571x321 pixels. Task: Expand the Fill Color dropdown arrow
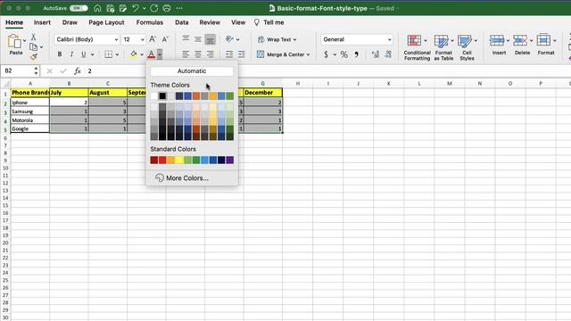tap(142, 54)
